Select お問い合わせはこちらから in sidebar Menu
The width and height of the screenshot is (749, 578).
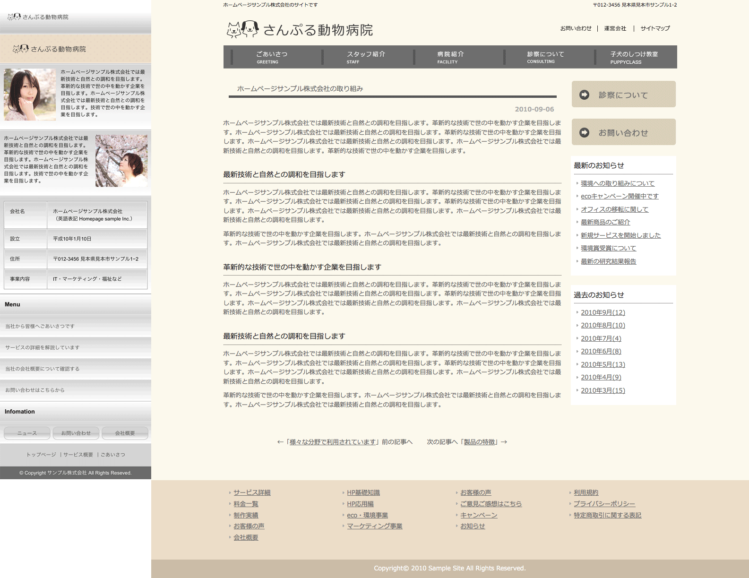[35, 390]
